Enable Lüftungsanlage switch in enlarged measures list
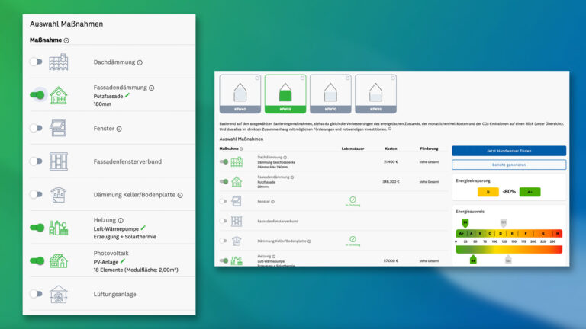Screen dimensions: 586x329 click(x=37, y=294)
